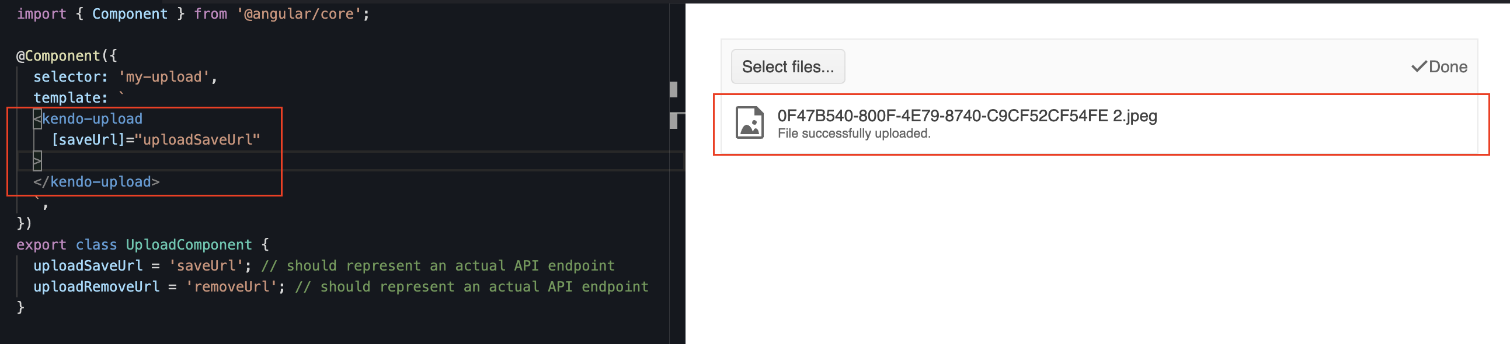Viewport: 1510px width, 344px height.
Task: Select the uploaded .jpeg file name
Action: 966,116
